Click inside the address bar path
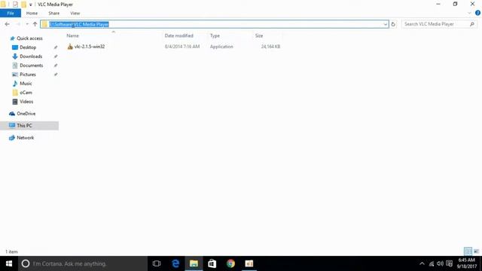 [214, 24]
